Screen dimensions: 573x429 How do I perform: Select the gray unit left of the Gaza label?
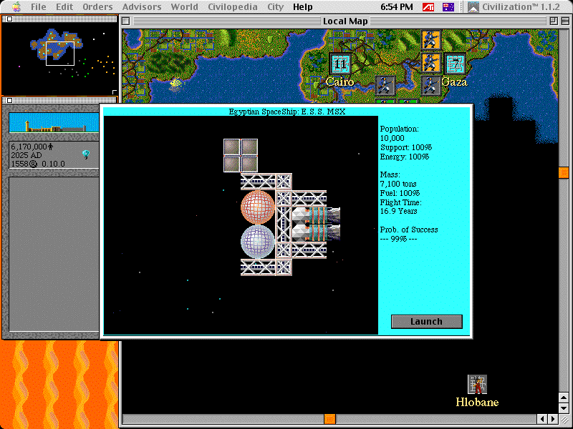coord(431,86)
